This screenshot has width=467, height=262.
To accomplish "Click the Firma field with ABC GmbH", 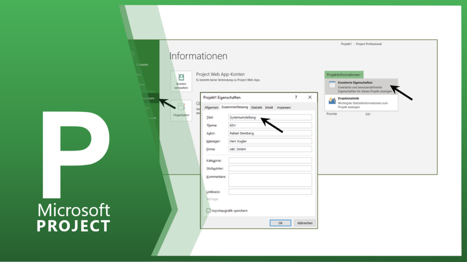I will (x=270, y=149).
